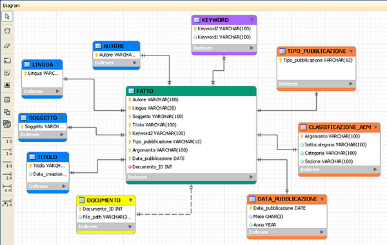This screenshot has height=245, width=387.
Task: Click the AUTORE table icon
Action: coord(98,46)
